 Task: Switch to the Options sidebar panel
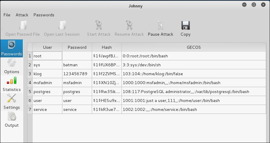point(12,66)
